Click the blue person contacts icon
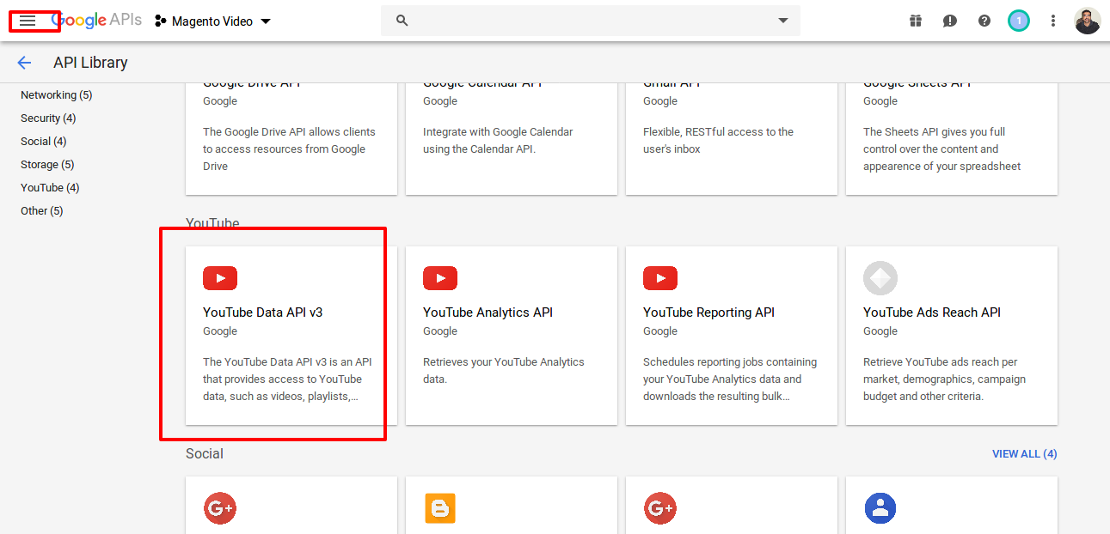 pos(880,509)
